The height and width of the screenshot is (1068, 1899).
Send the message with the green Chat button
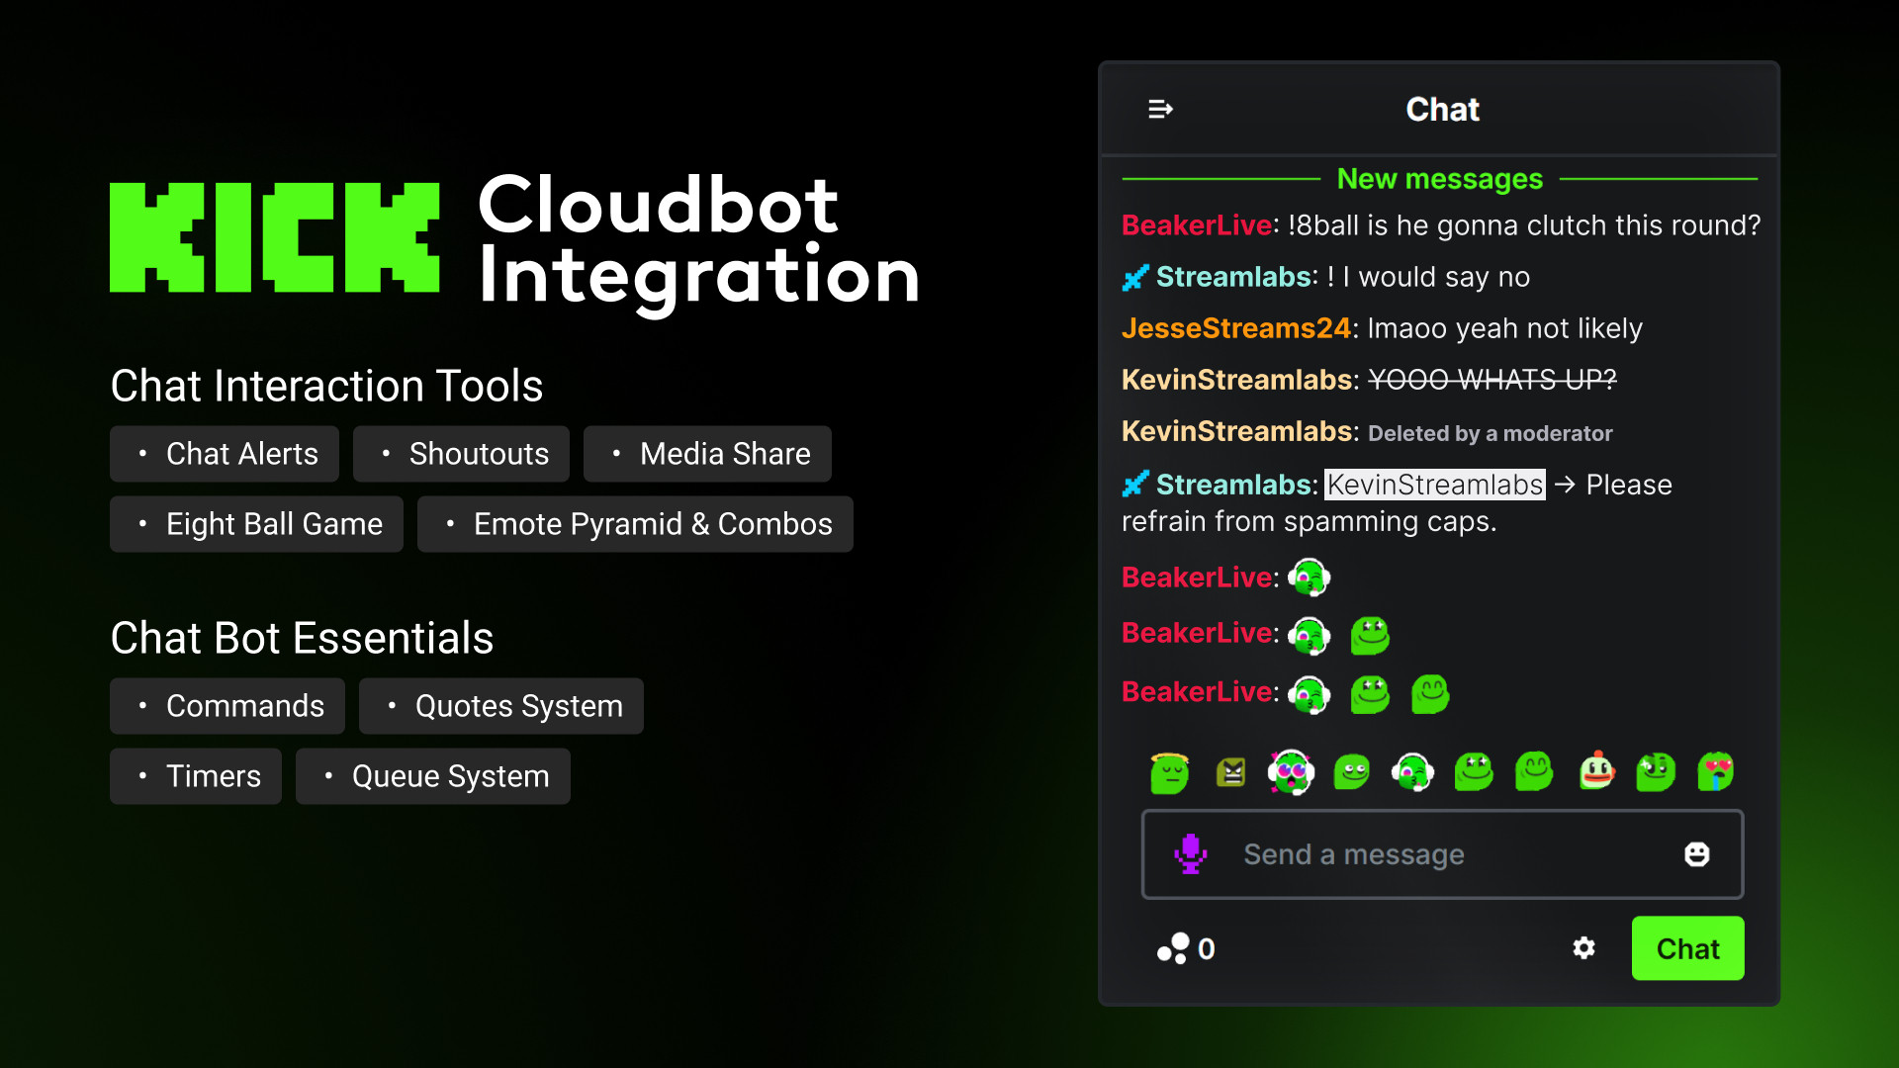(1687, 948)
